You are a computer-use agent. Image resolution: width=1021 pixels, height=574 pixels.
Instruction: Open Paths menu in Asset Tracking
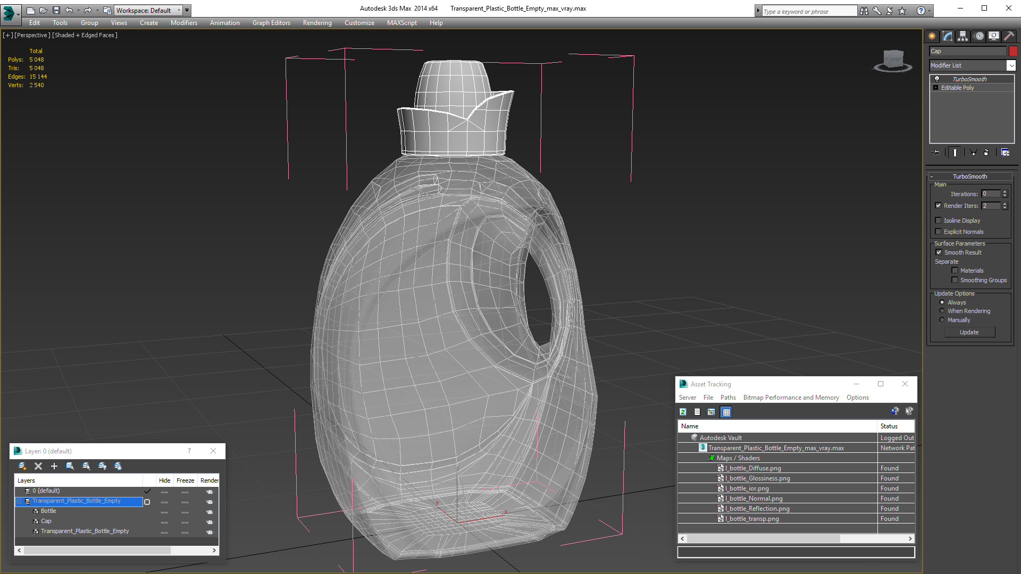[x=728, y=398]
